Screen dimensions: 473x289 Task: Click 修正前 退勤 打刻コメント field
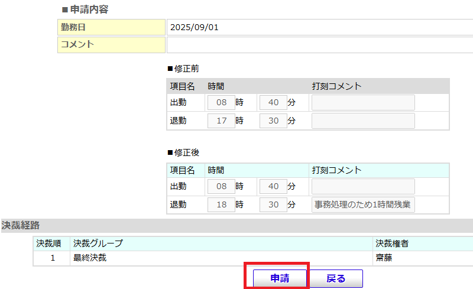(x=363, y=121)
